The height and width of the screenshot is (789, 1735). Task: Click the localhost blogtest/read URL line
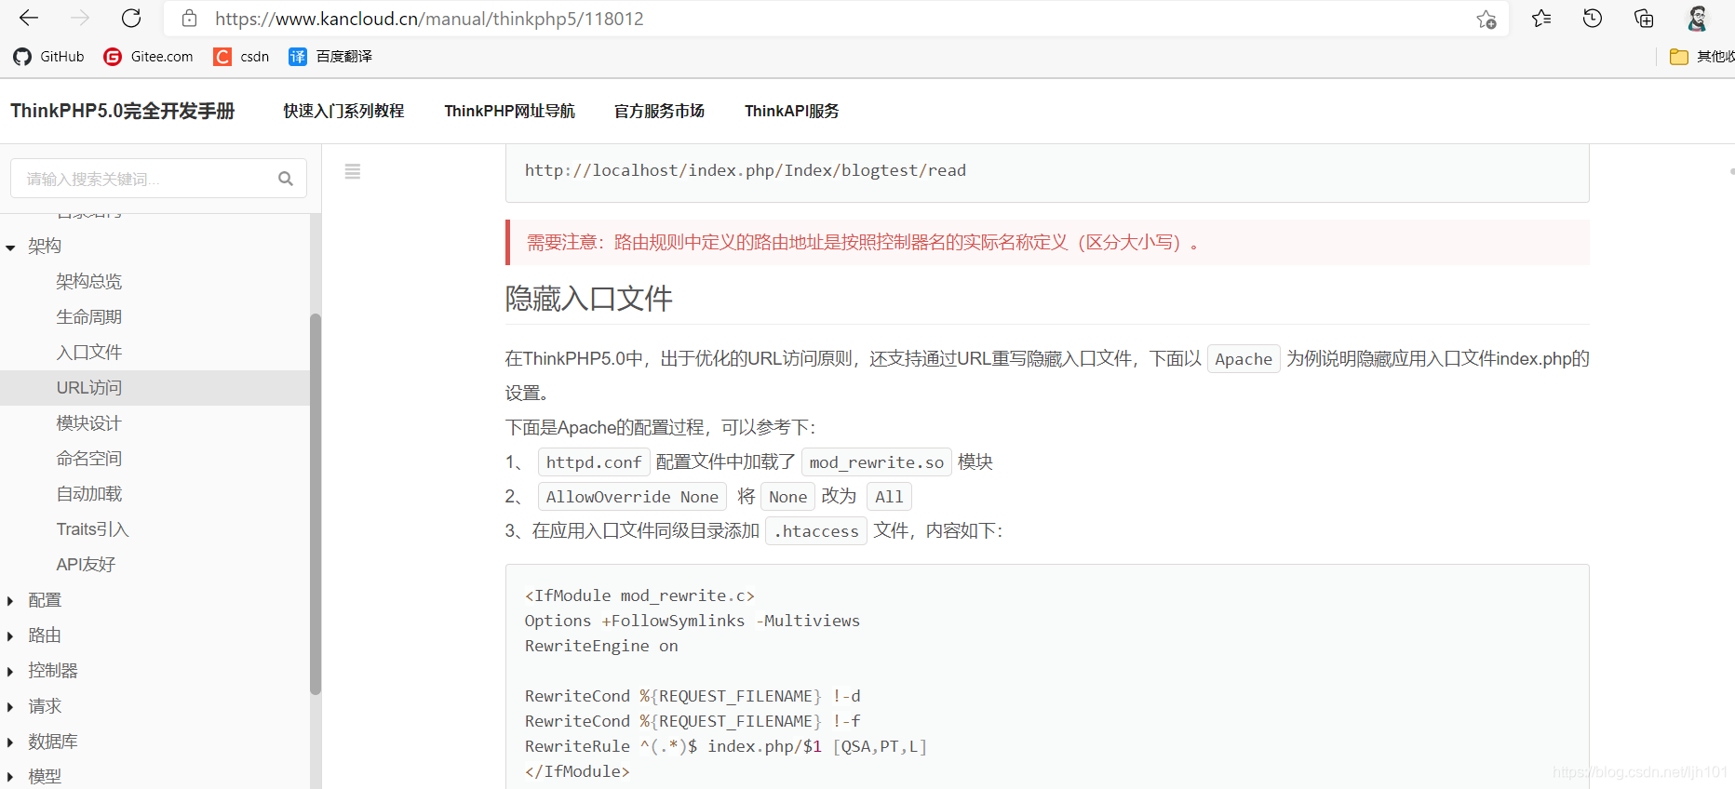(x=746, y=170)
